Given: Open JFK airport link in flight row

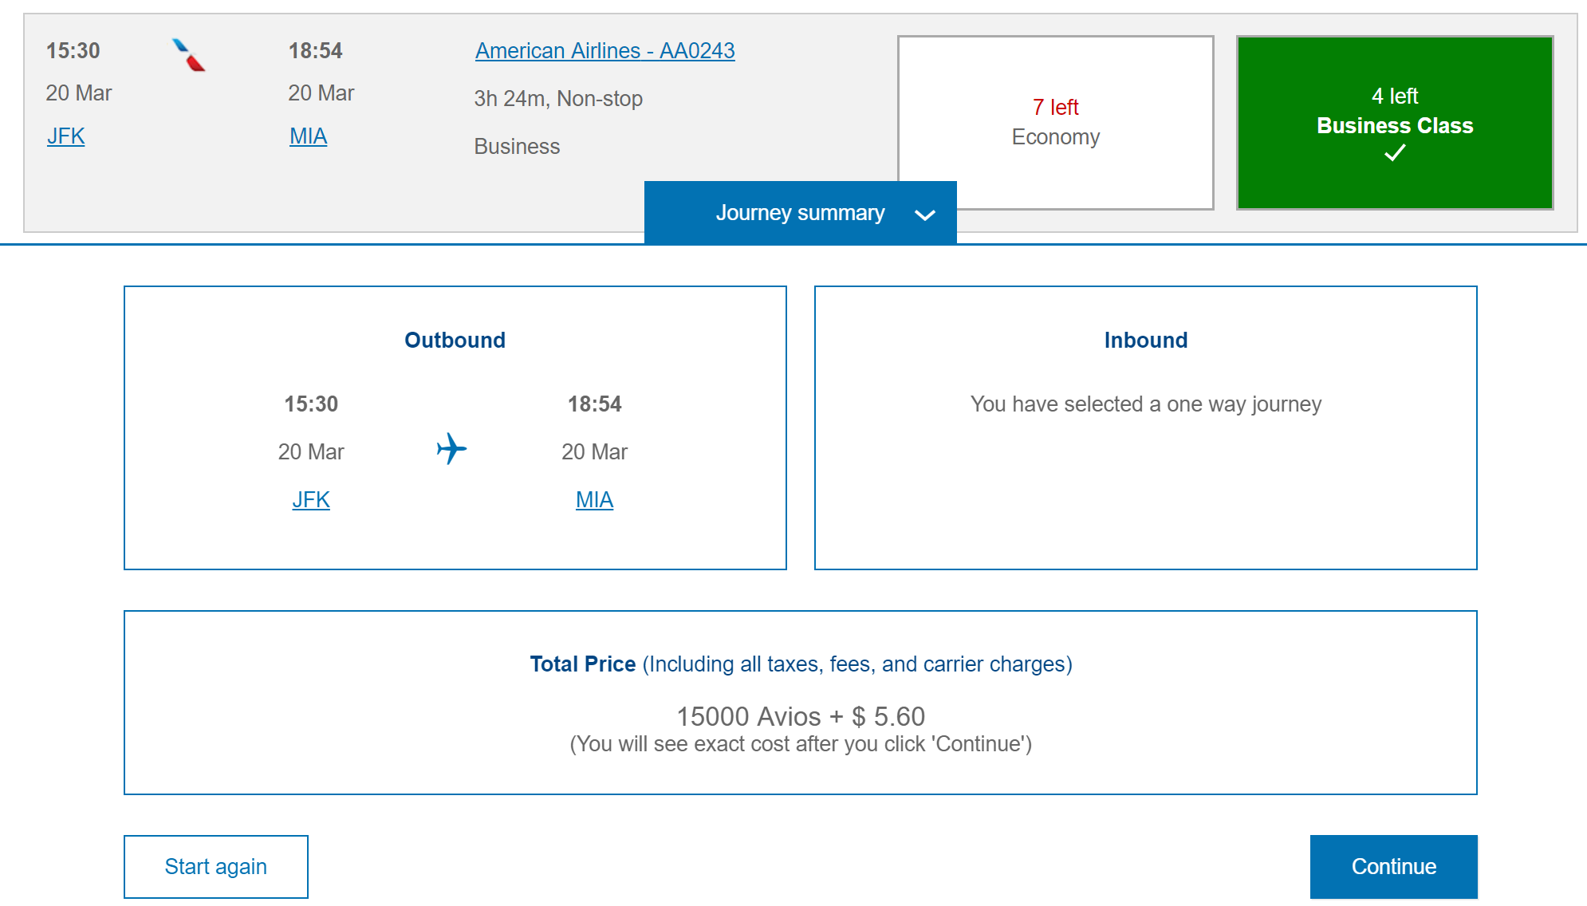Looking at the screenshot, I should (65, 136).
